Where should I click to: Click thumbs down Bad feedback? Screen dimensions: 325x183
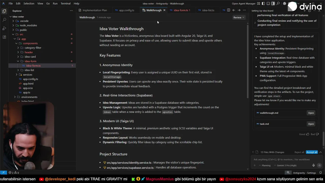click(317, 134)
